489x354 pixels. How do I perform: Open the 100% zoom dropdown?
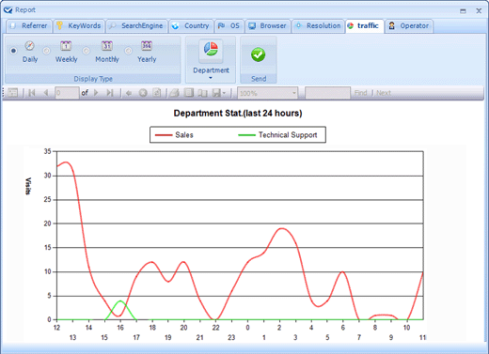point(267,93)
